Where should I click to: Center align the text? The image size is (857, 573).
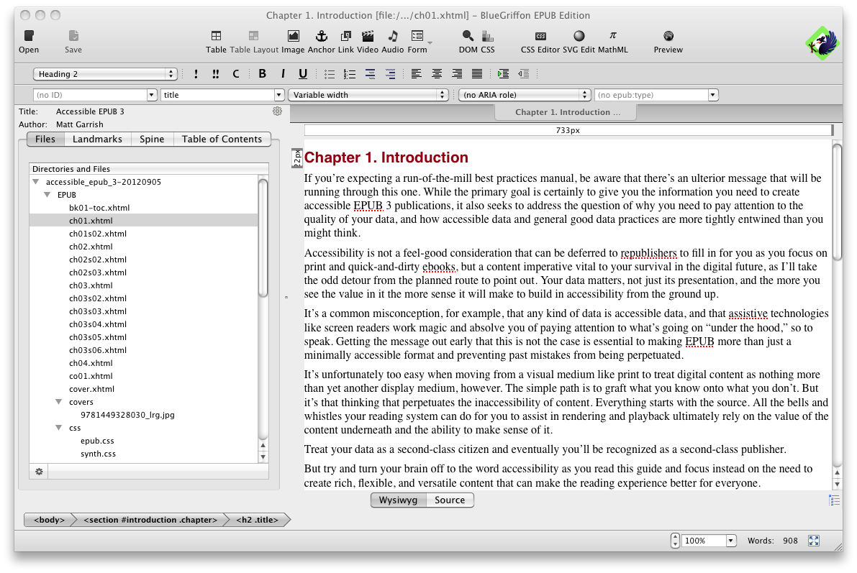[x=437, y=74]
